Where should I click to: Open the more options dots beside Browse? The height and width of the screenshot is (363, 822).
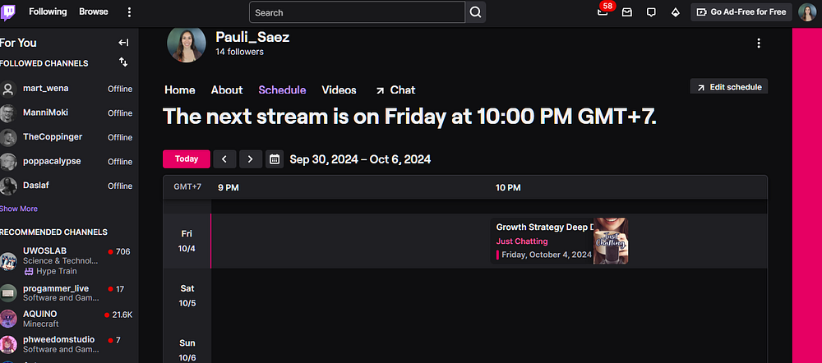(x=130, y=12)
